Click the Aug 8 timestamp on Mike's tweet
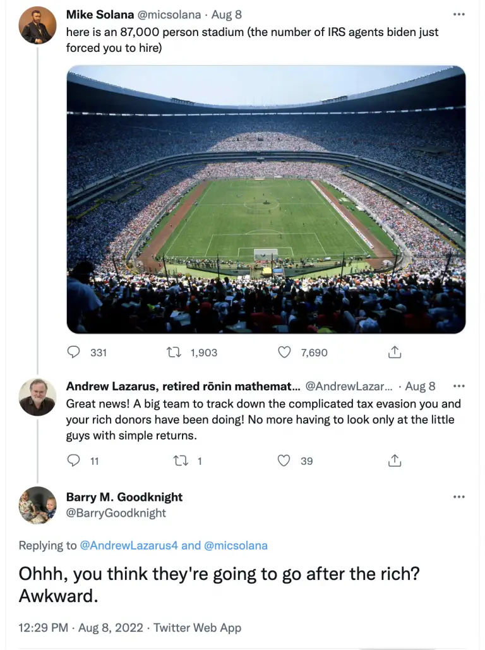Viewport: 485px width, 650px height. coord(227,15)
